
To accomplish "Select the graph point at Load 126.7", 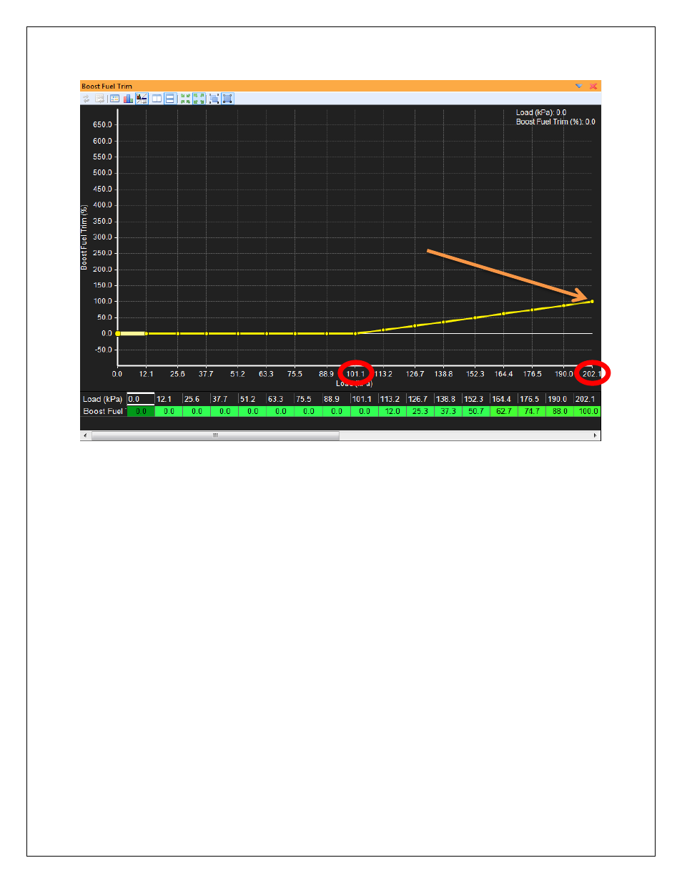I will [415, 325].
